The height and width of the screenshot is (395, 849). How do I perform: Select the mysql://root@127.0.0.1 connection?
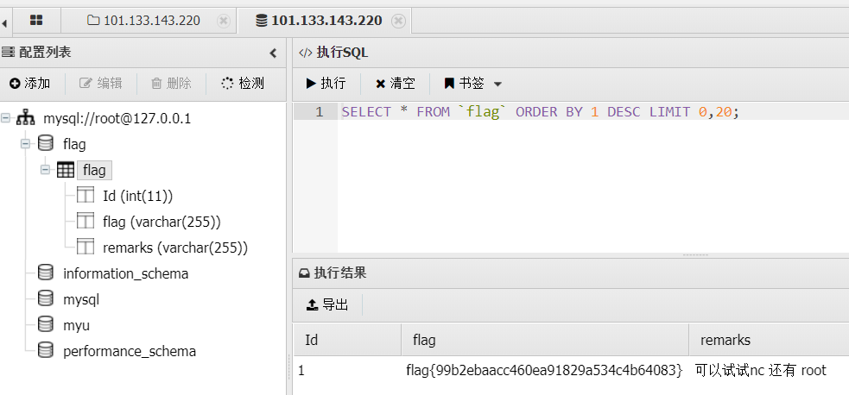[x=117, y=118]
